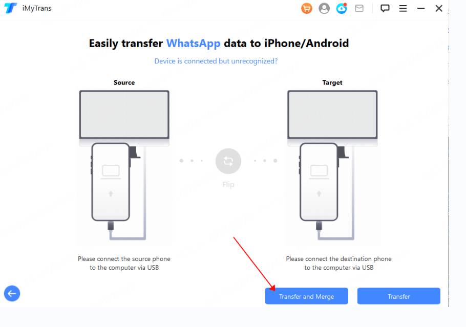The image size is (466, 327).
Task: Check updates via the badged update icon
Action: 341,8
